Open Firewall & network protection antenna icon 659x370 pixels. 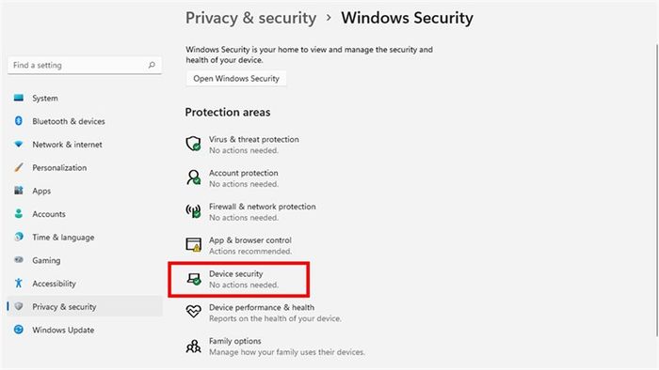click(193, 210)
